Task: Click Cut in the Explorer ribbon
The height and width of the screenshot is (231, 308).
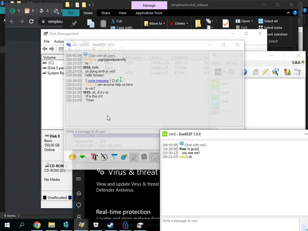Action: pos(116,21)
